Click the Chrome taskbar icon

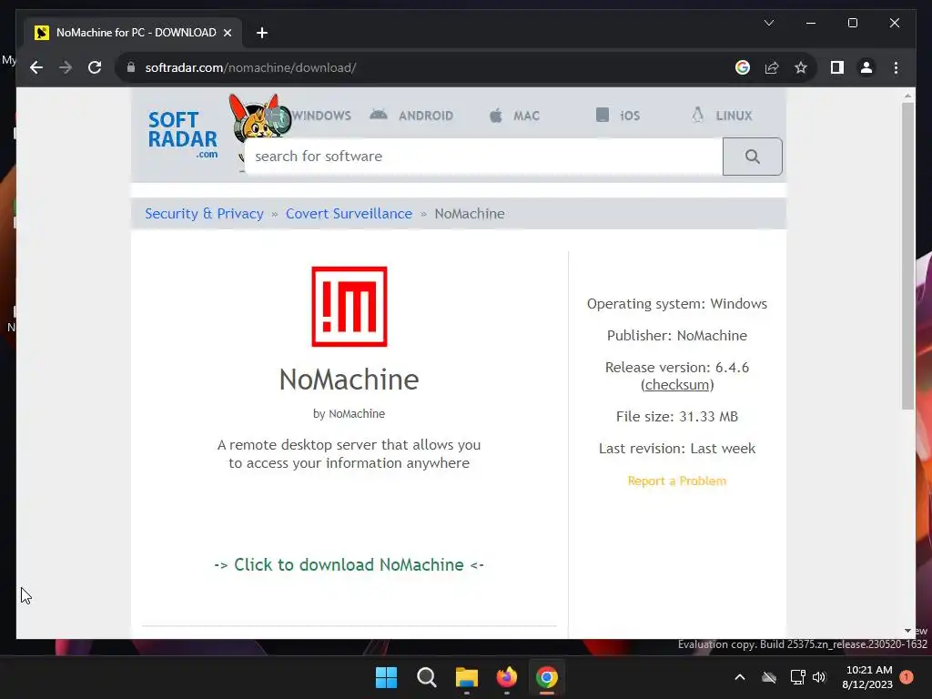(x=547, y=677)
